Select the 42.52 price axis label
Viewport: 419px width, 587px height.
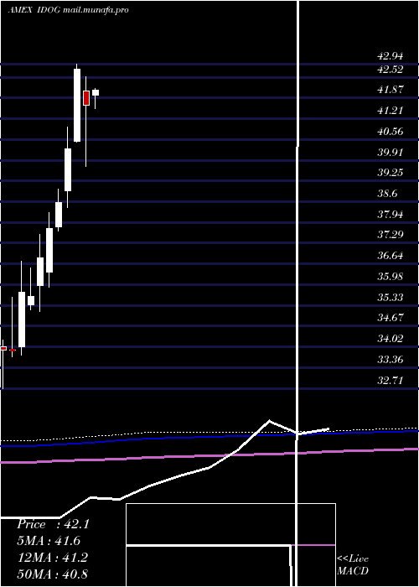[x=391, y=70]
